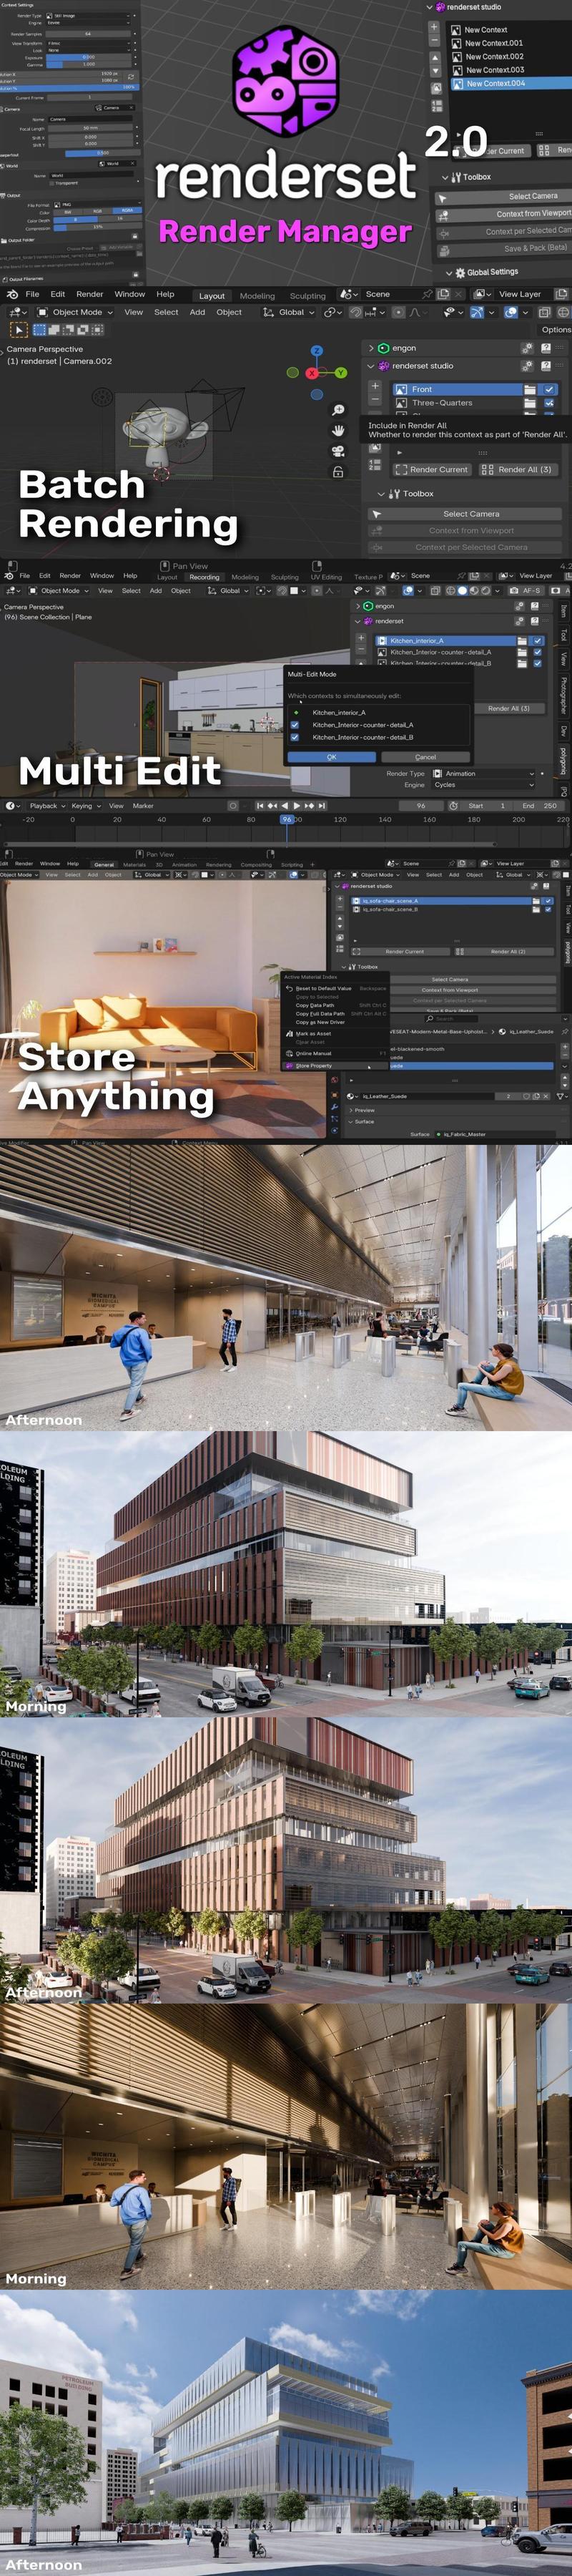
Task: Click the hand pan-view icon in Batch Rendering viewport
Action: pos(338,430)
